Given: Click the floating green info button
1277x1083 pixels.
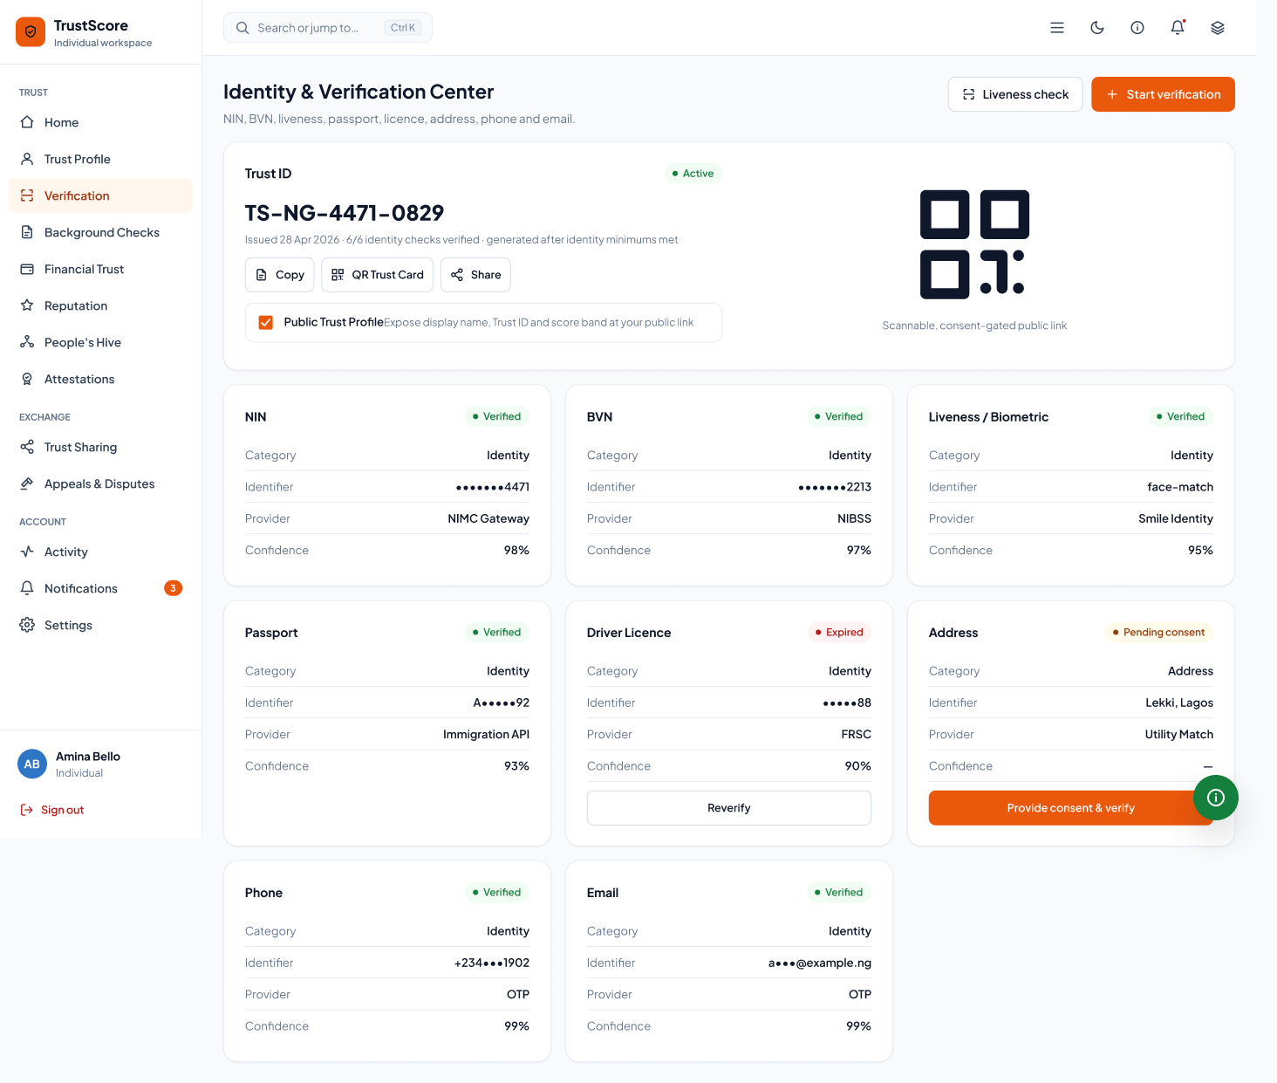Looking at the screenshot, I should pyautogui.click(x=1216, y=798).
